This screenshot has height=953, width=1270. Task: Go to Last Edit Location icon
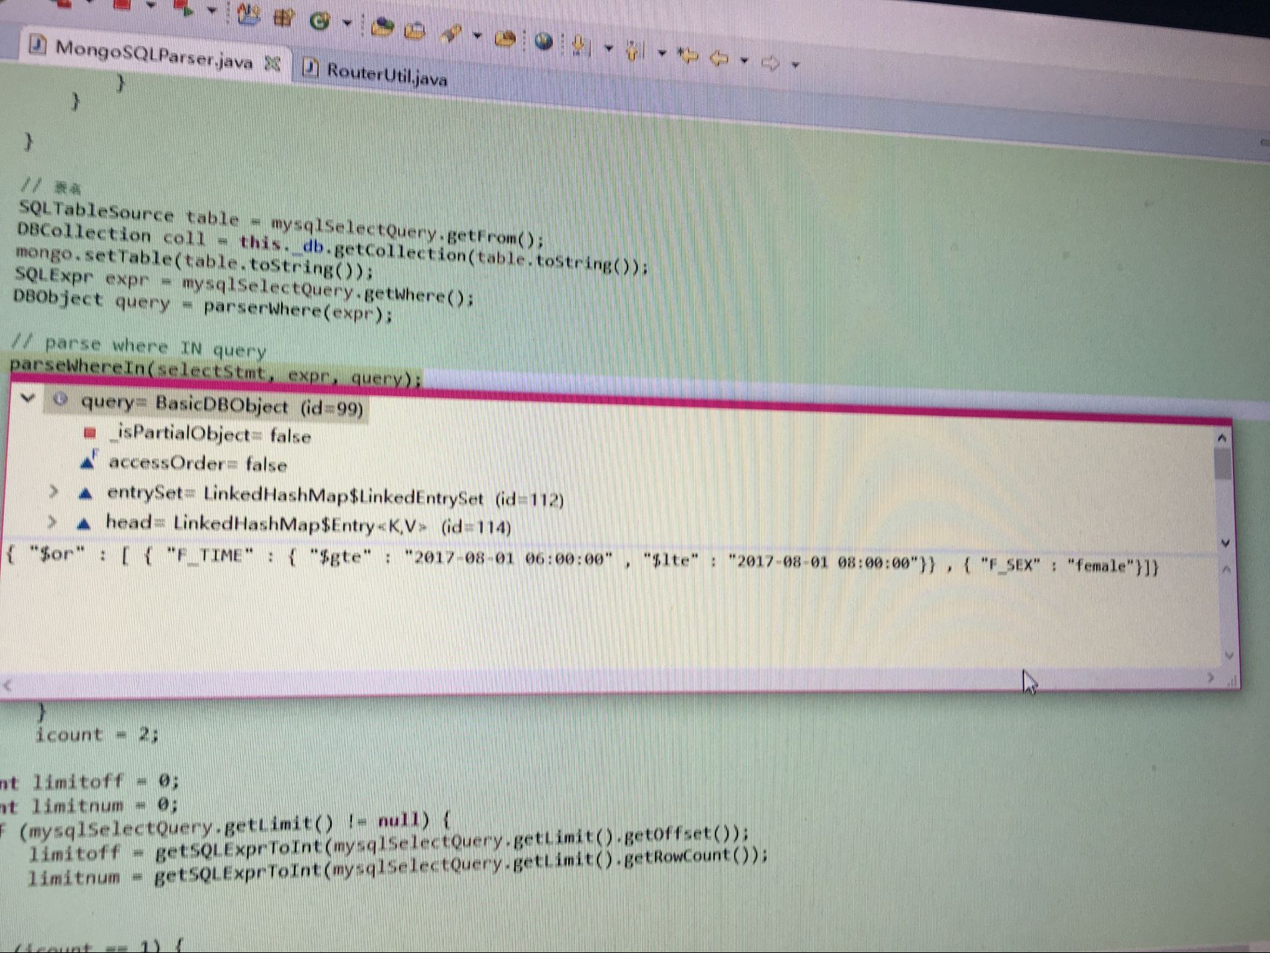[688, 55]
